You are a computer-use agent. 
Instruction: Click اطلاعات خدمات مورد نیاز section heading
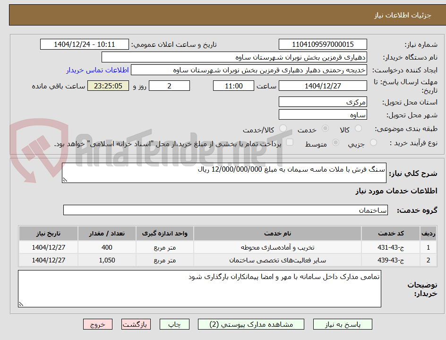(x=396, y=191)
